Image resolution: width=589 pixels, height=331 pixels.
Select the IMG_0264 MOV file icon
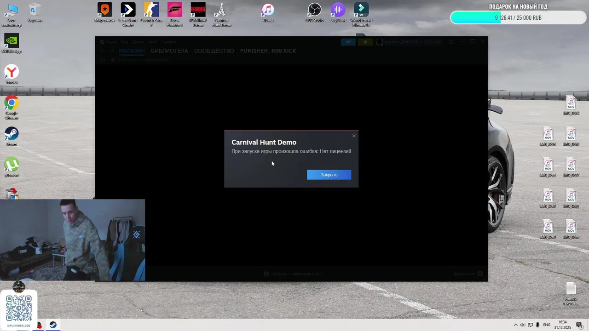[x=571, y=106]
